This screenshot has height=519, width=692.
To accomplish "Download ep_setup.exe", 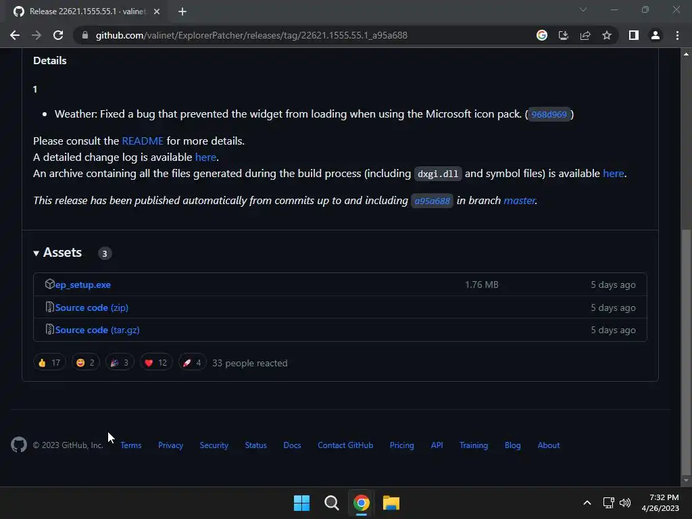I will pyautogui.click(x=83, y=285).
